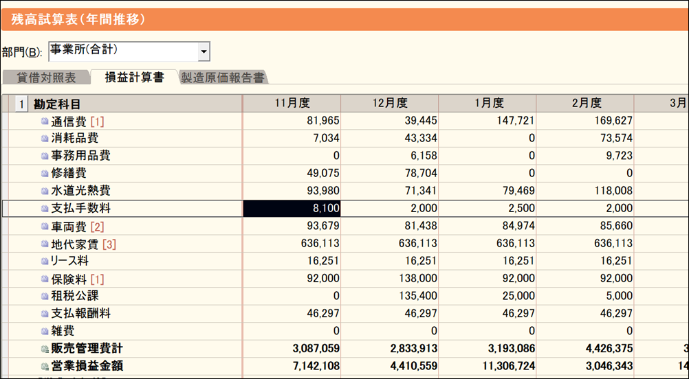Click the icon beside 保険料 row

click(45, 279)
